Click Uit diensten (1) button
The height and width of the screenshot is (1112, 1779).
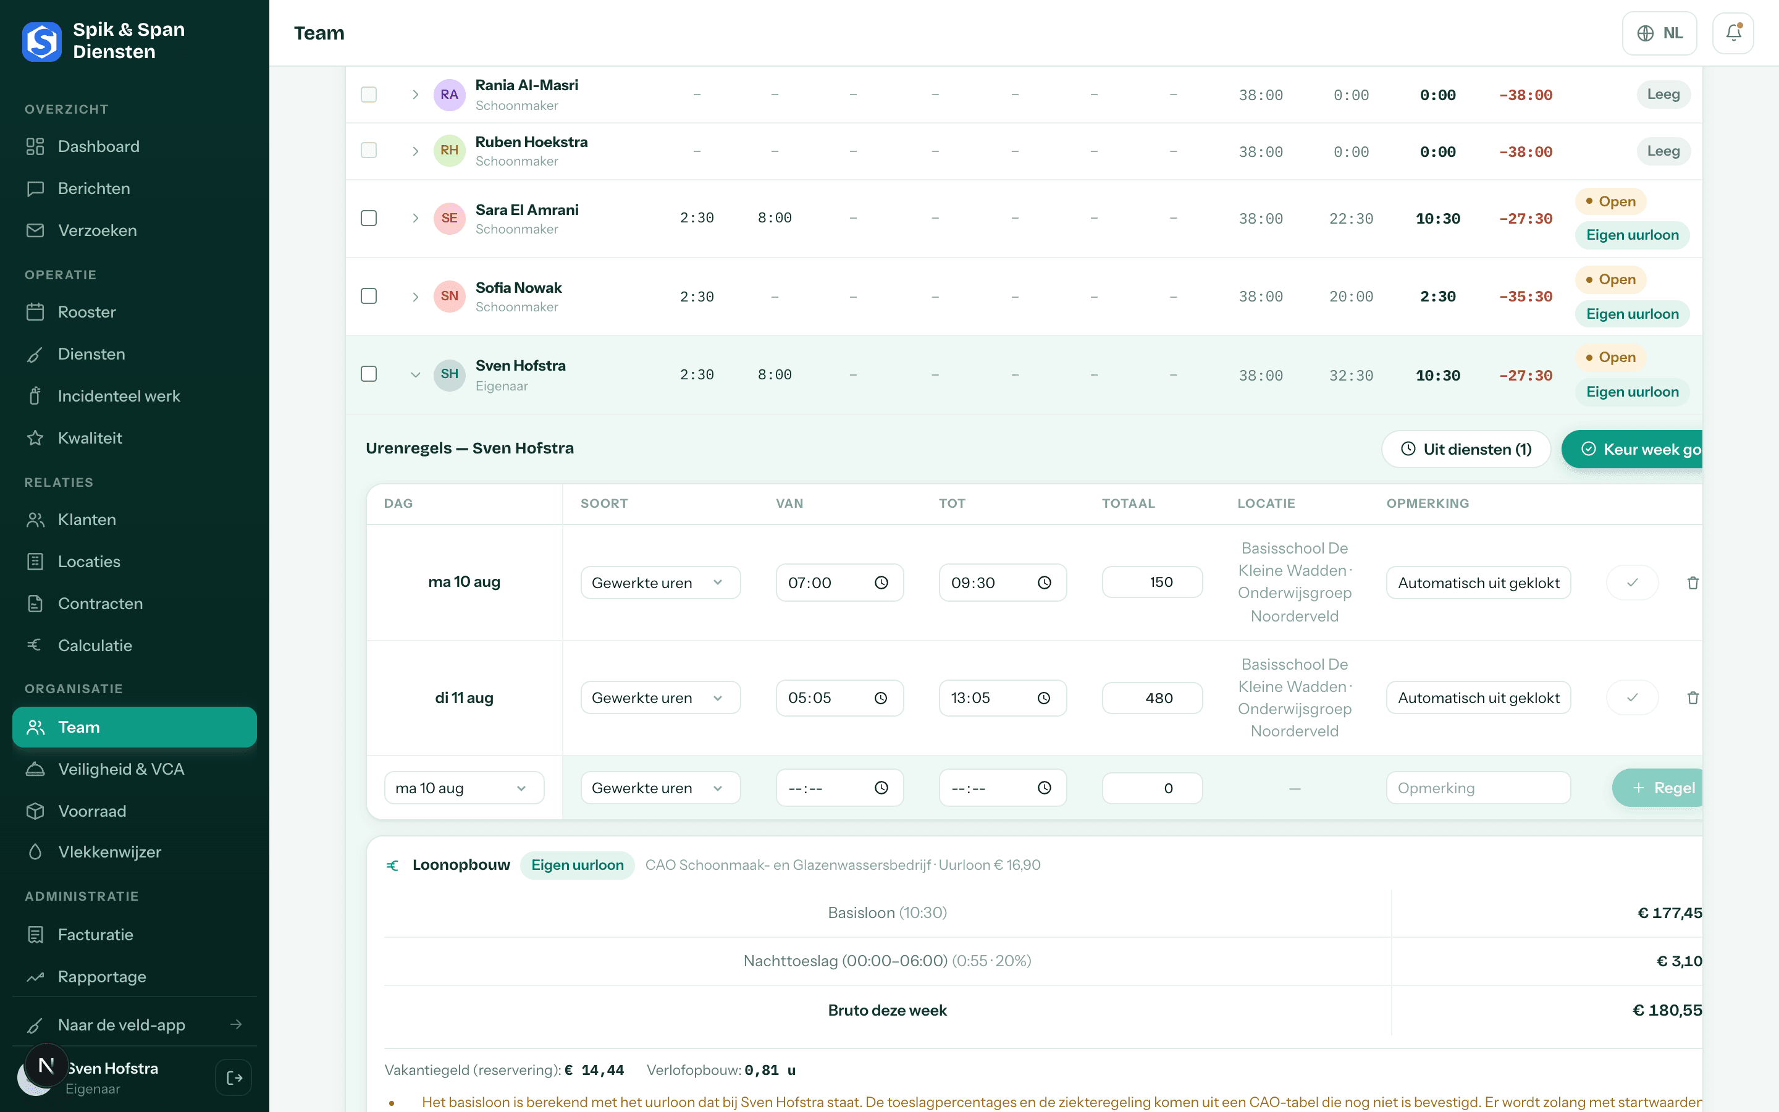point(1466,449)
